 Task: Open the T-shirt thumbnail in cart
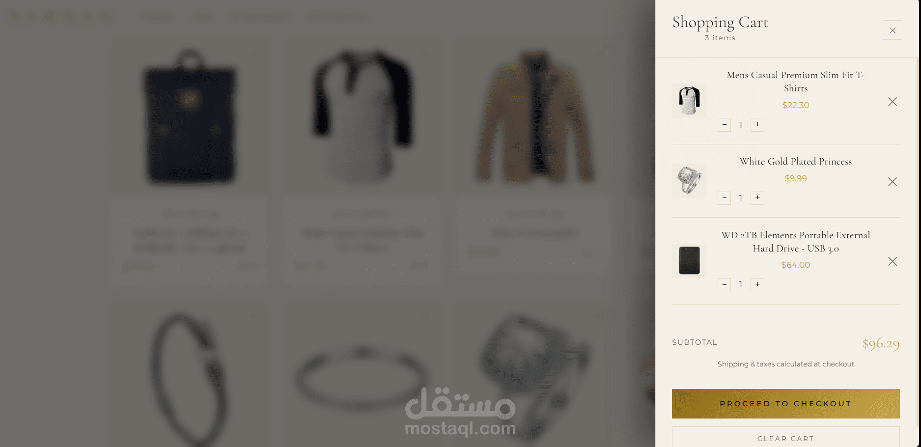(x=689, y=101)
